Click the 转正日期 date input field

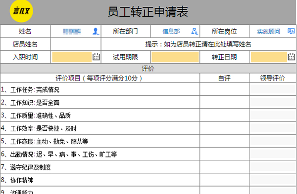point(269,57)
